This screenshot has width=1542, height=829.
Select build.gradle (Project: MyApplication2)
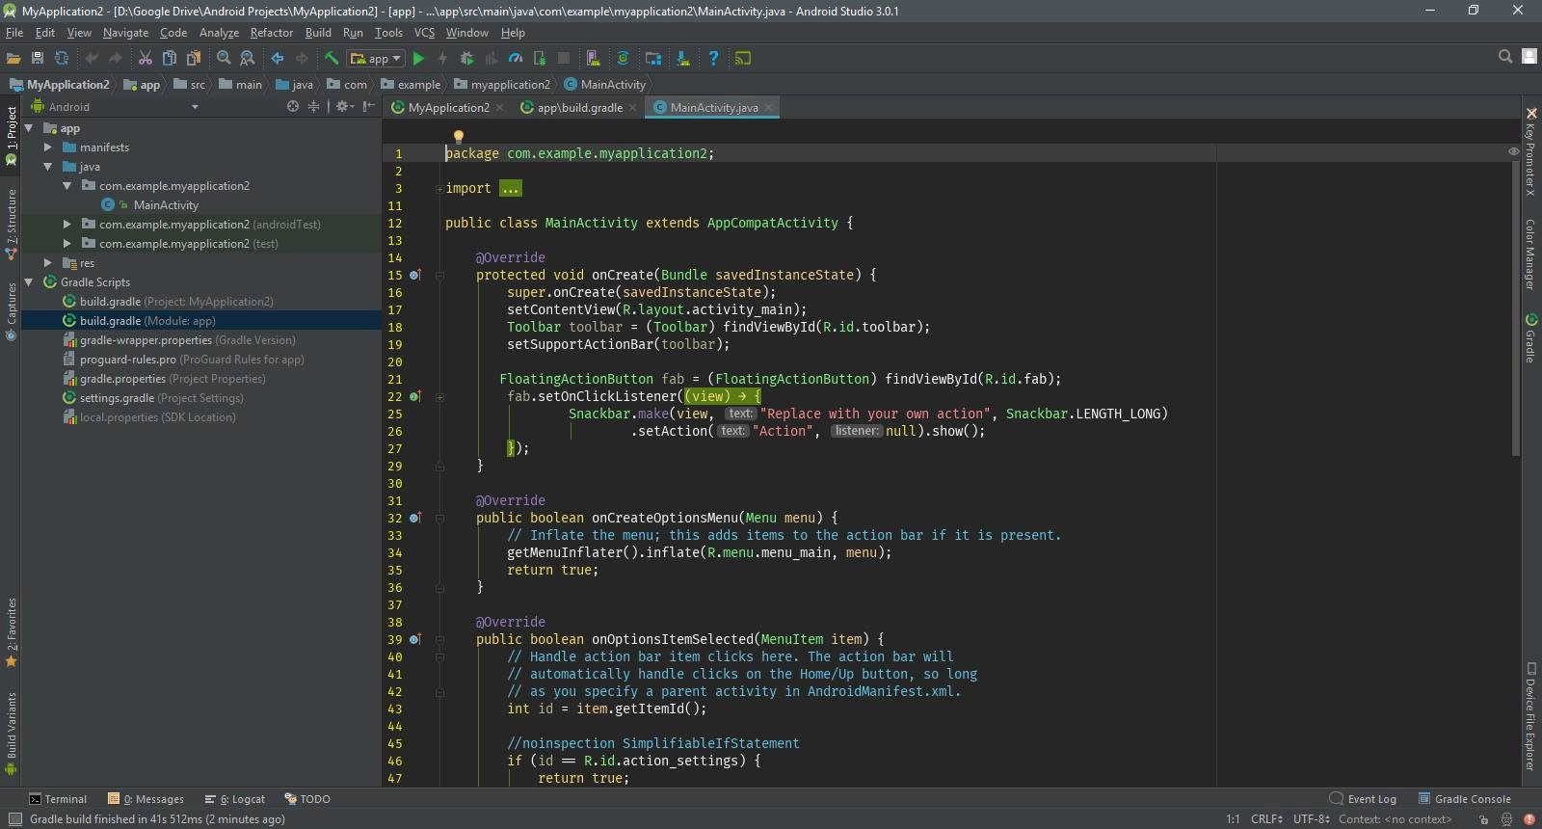tap(176, 302)
